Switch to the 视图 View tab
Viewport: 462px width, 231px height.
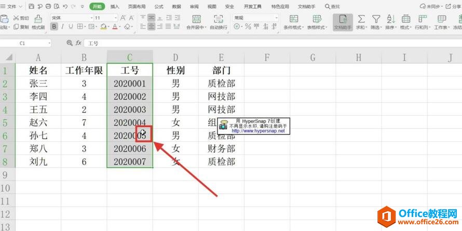click(212, 6)
